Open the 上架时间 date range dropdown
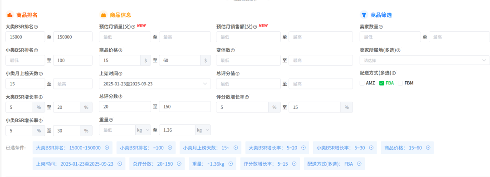The image size is (490, 177). pyautogui.click(x=155, y=84)
